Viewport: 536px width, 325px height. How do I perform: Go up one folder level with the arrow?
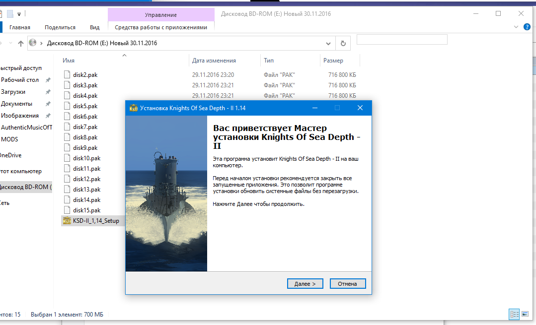pos(21,43)
